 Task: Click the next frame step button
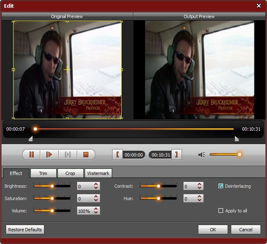(x=68, y=154)
